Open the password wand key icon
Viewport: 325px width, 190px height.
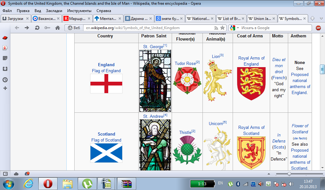tap(47, 28)
